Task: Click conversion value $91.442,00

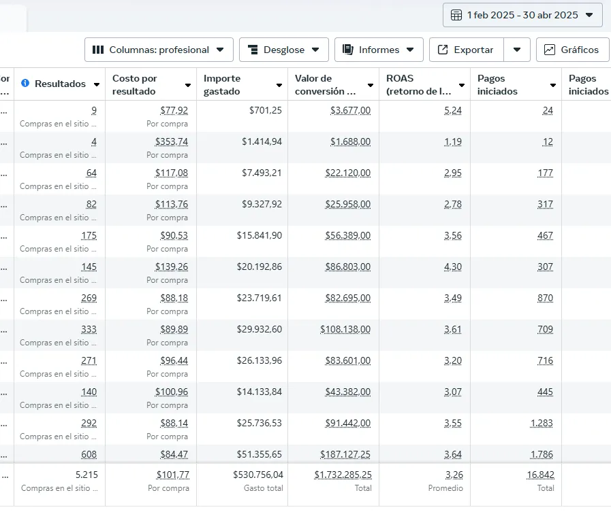Action: pos(348,424)
